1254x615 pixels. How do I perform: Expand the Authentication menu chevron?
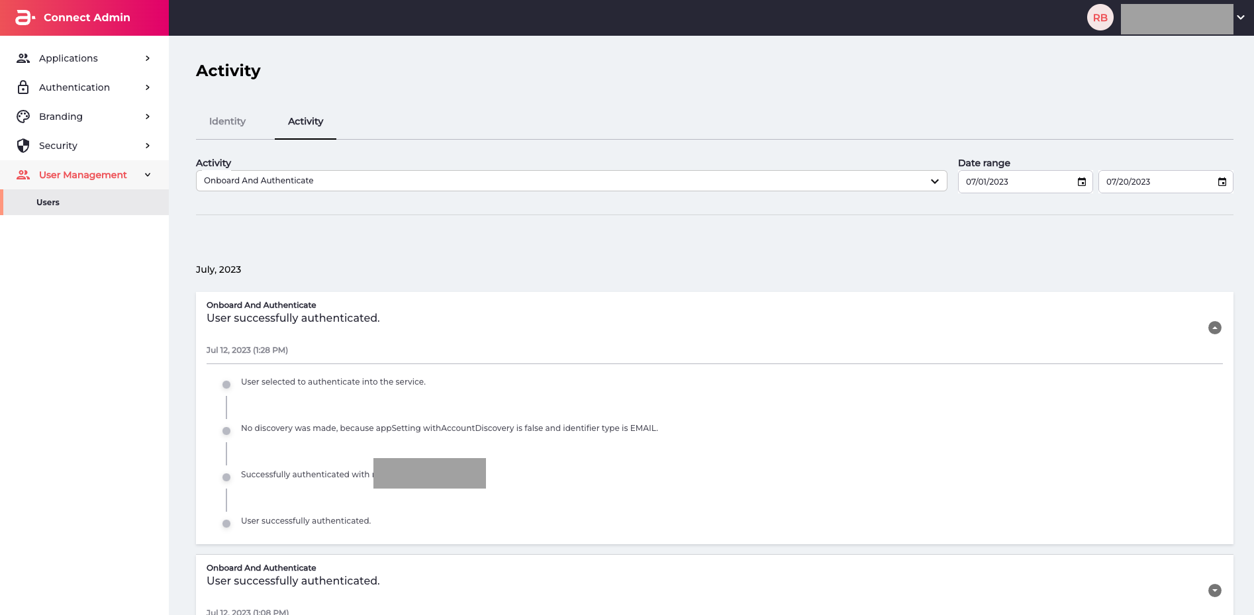(x=148, y=87)
